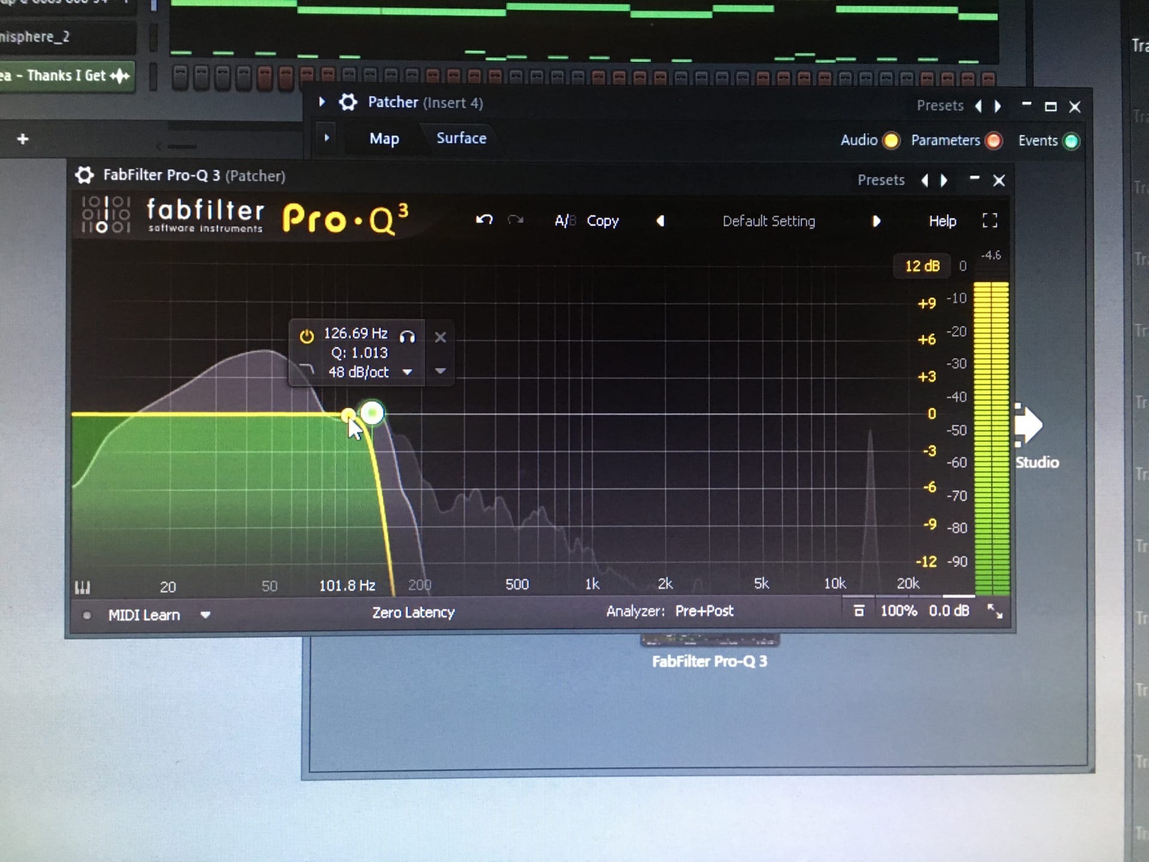The width and height of the screenshot is (1149, 862).
Task: Open the 12 dB display range selector
Action: (922, 266)
